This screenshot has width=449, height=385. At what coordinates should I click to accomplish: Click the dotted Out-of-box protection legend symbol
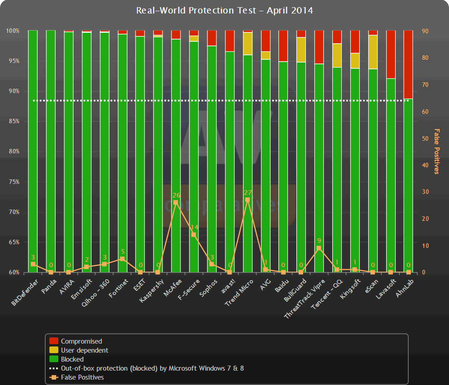click(54, 368)
